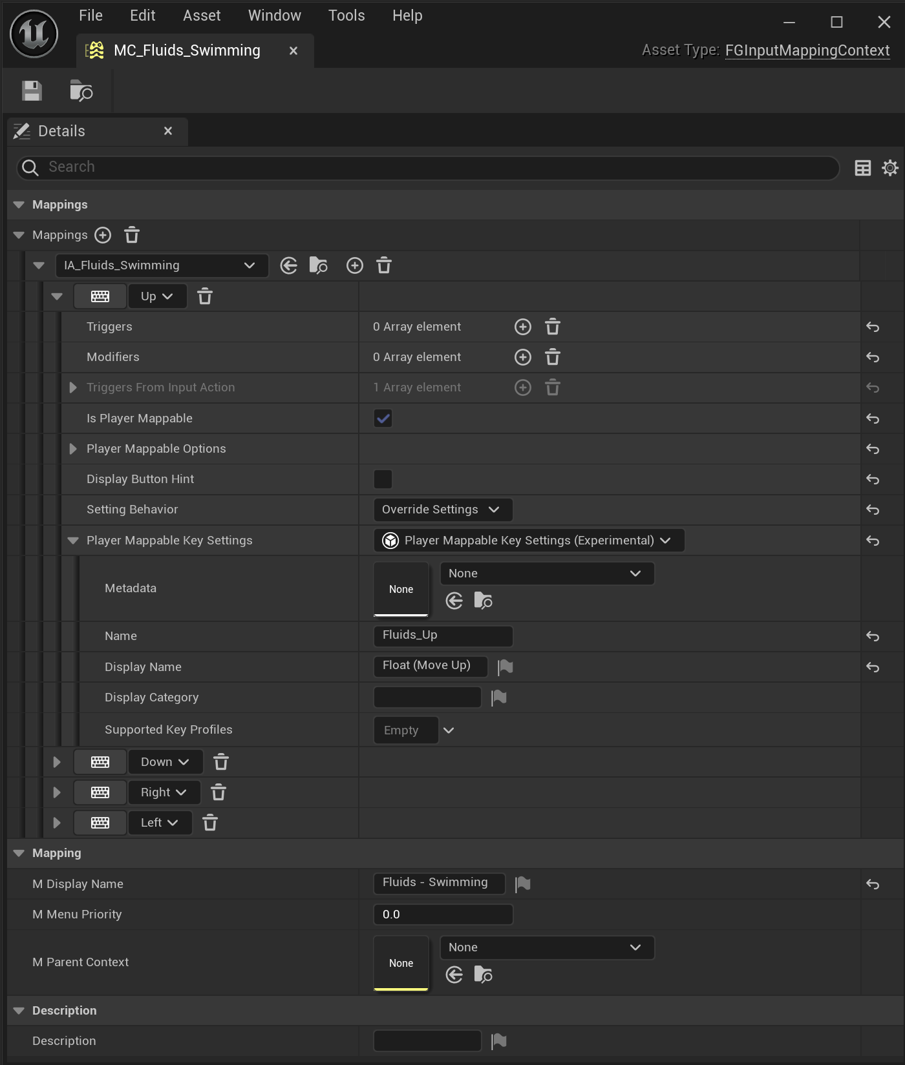Screen dimensions: 905x1065
Task: Add a key binding to IA_Fluids_Swimming
Action: click(x=355, y=265)
